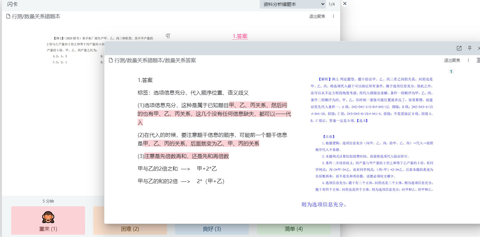Rate the card as 良好 (3)
The image size is (480, 237).
coord(212,229)
